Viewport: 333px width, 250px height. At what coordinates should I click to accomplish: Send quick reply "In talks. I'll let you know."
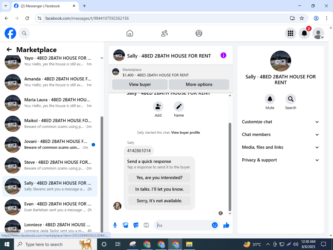(159, 189)
